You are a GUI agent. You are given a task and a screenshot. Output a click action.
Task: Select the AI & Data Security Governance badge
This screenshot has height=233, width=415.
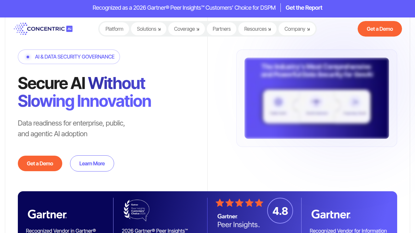click(x=69, y=57)
